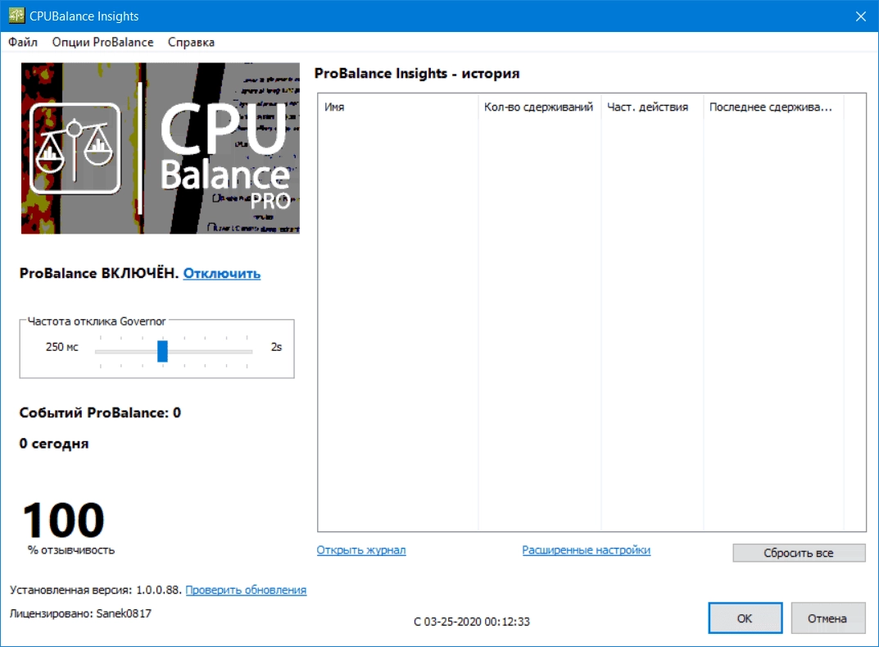Open the Справка menu
The width and height of the screenshot is (879, 647).
[x=191, y=42]
